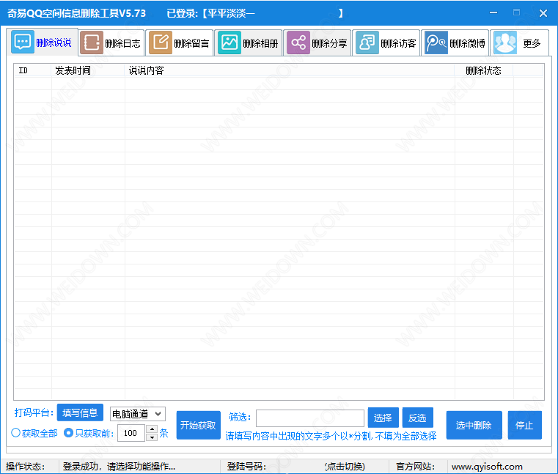Minimize the application window
The image size is (558, 474).
[493, 12]
